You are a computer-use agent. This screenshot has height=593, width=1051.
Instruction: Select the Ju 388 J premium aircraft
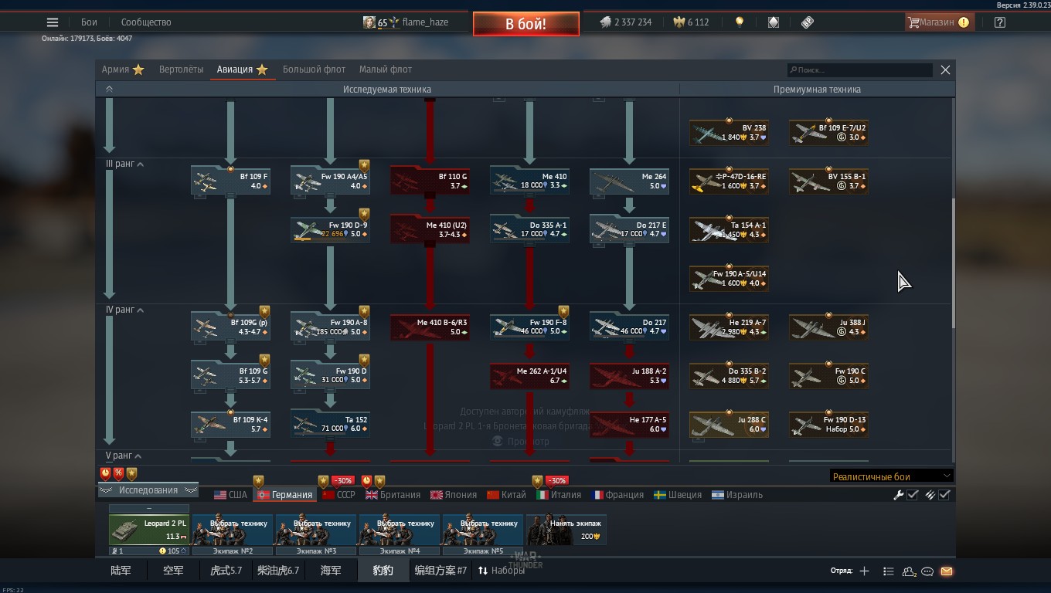828,327
